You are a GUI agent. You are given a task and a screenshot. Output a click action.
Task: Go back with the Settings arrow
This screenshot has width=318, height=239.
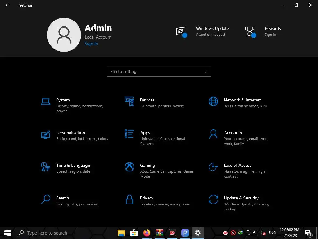tap(7, 5)
